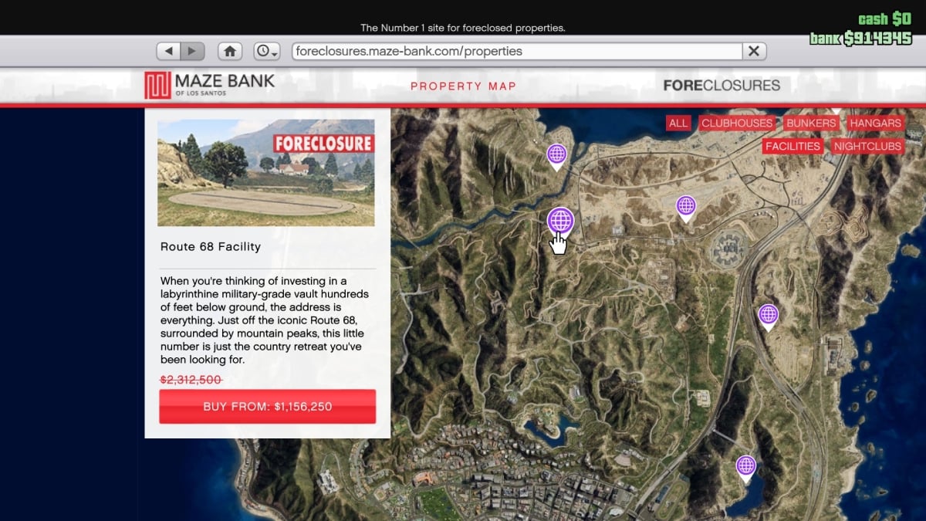Filter the map by HANGARS

pyautogui.click(x=875, y=123)
